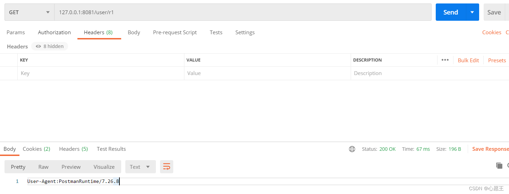Switch to the Params tab
Image resolution: width=509 pixels, height=194 pixels.
click(16, 32)
